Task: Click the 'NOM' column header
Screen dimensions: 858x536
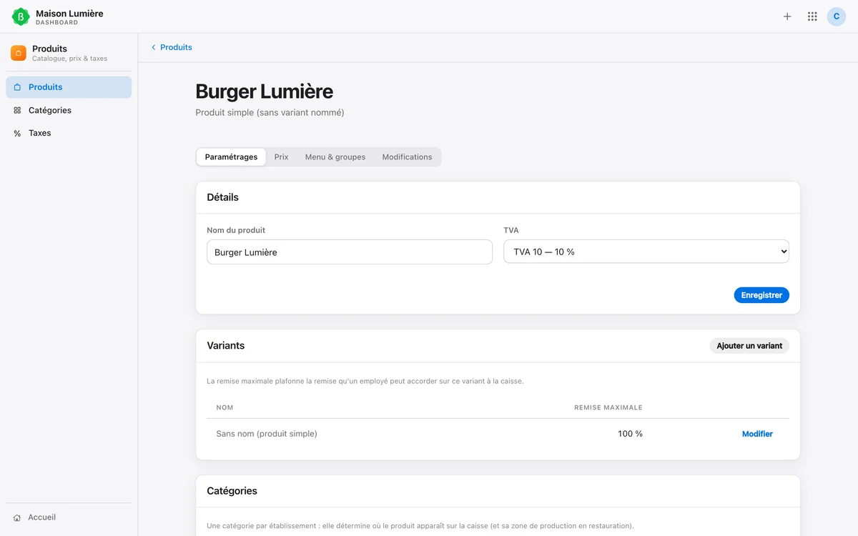Action: 225,407
